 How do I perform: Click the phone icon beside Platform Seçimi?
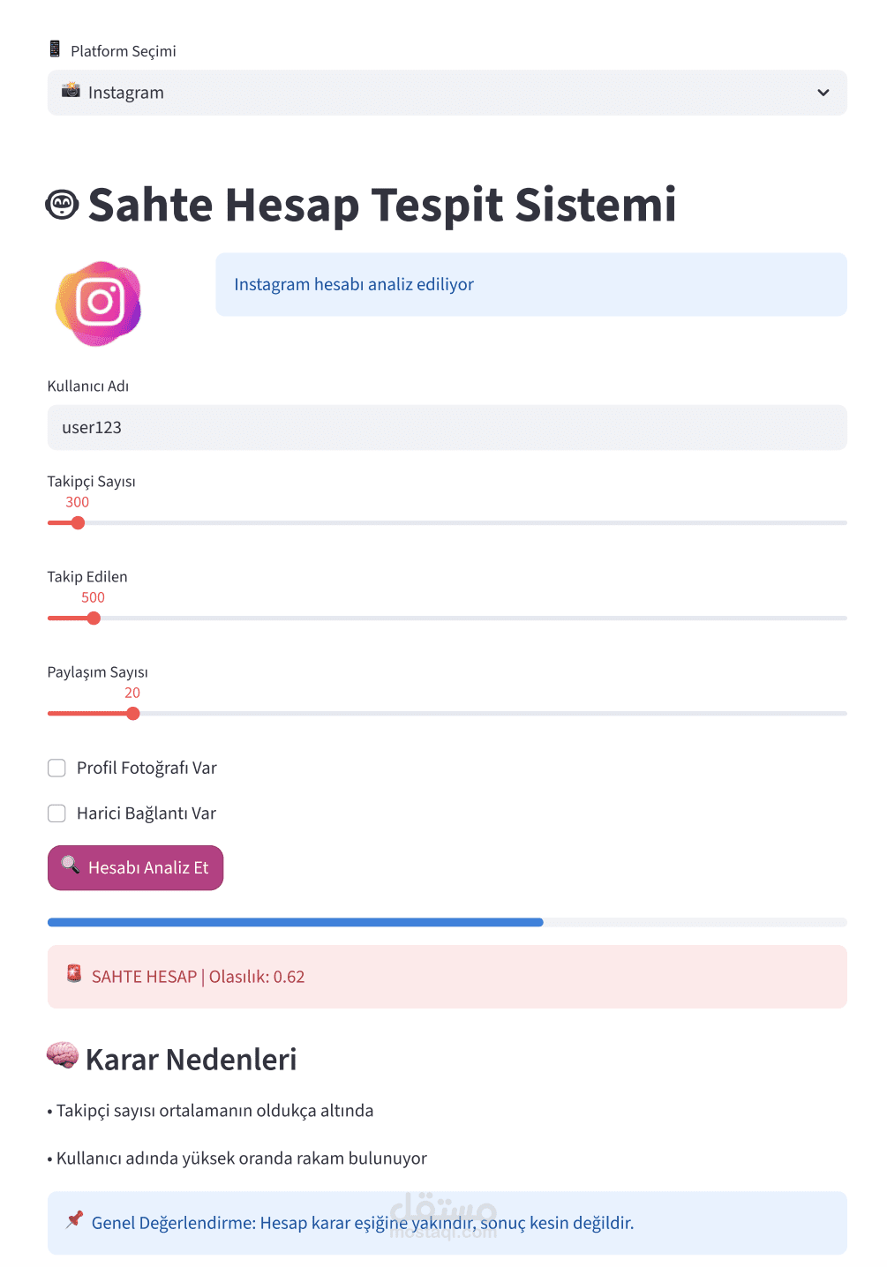click(55, 49)
